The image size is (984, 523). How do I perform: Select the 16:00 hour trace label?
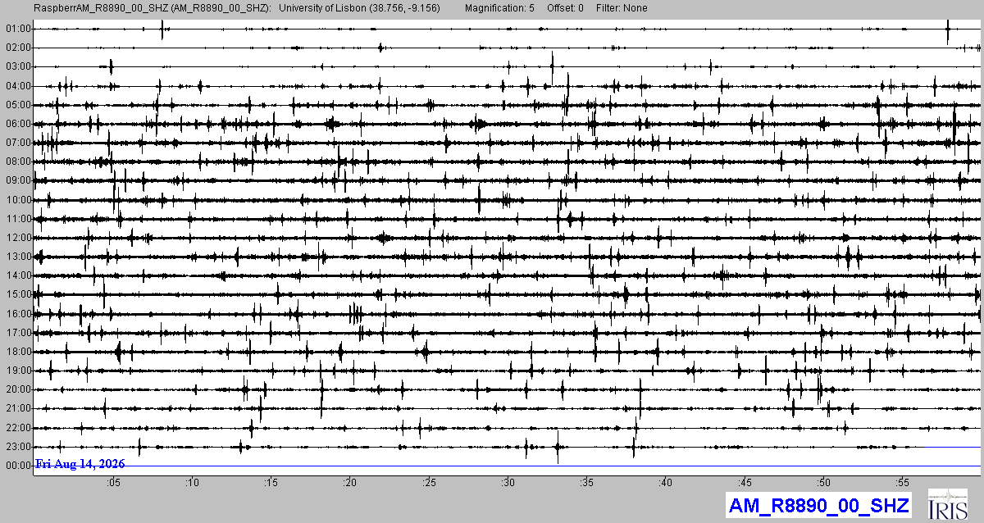pyautogui.click(x=17, y=314)
